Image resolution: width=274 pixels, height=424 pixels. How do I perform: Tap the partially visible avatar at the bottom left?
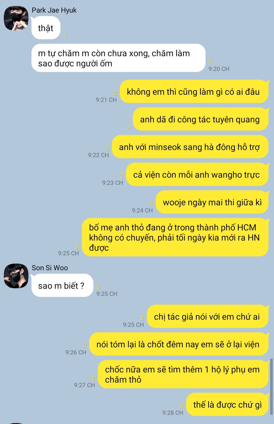tap(16, 423)
